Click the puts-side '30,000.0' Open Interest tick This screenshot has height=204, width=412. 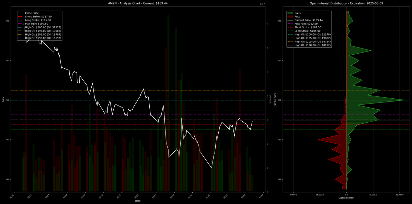[x=293, y=195]
